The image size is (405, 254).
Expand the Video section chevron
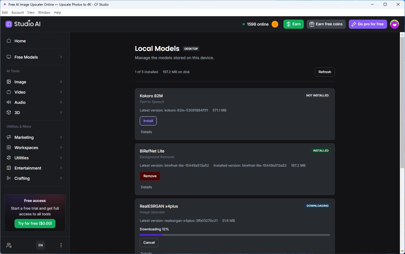tap(61, 92)
